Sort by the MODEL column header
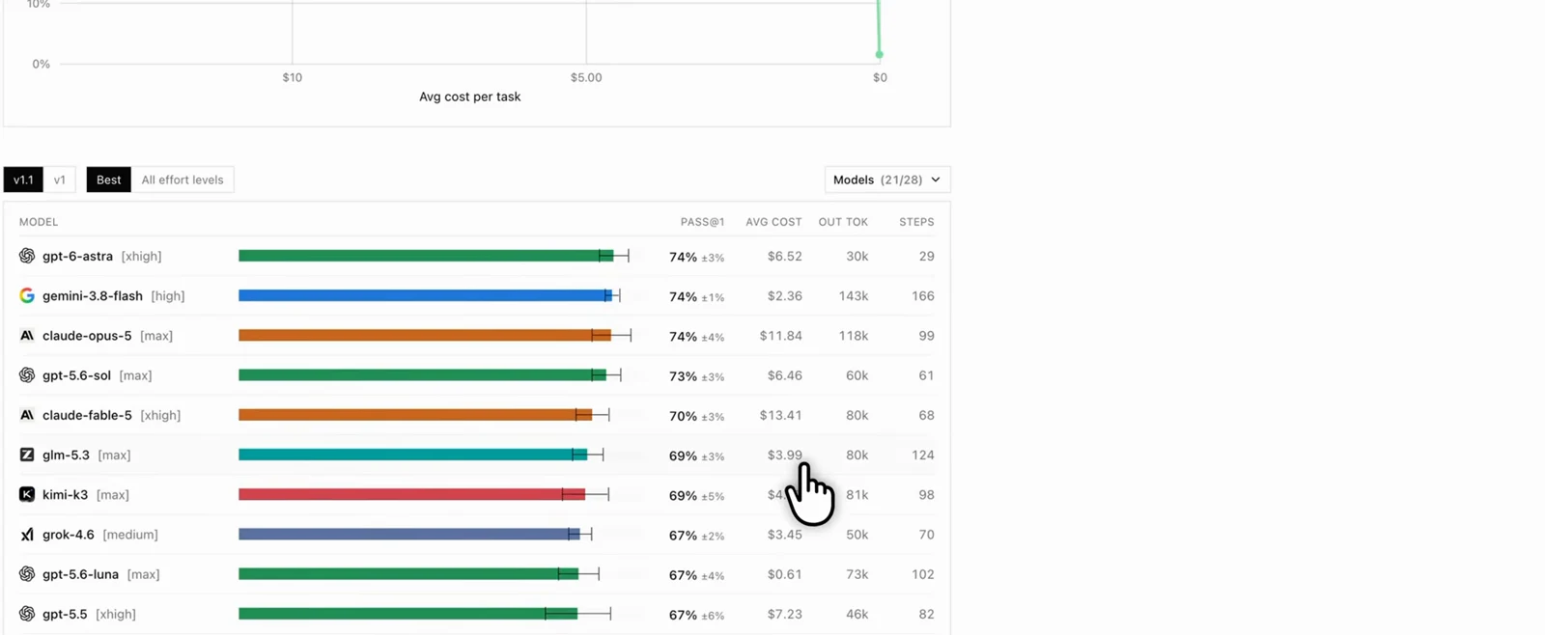Viewport: 1545px width, 635px height. (39, 222)
